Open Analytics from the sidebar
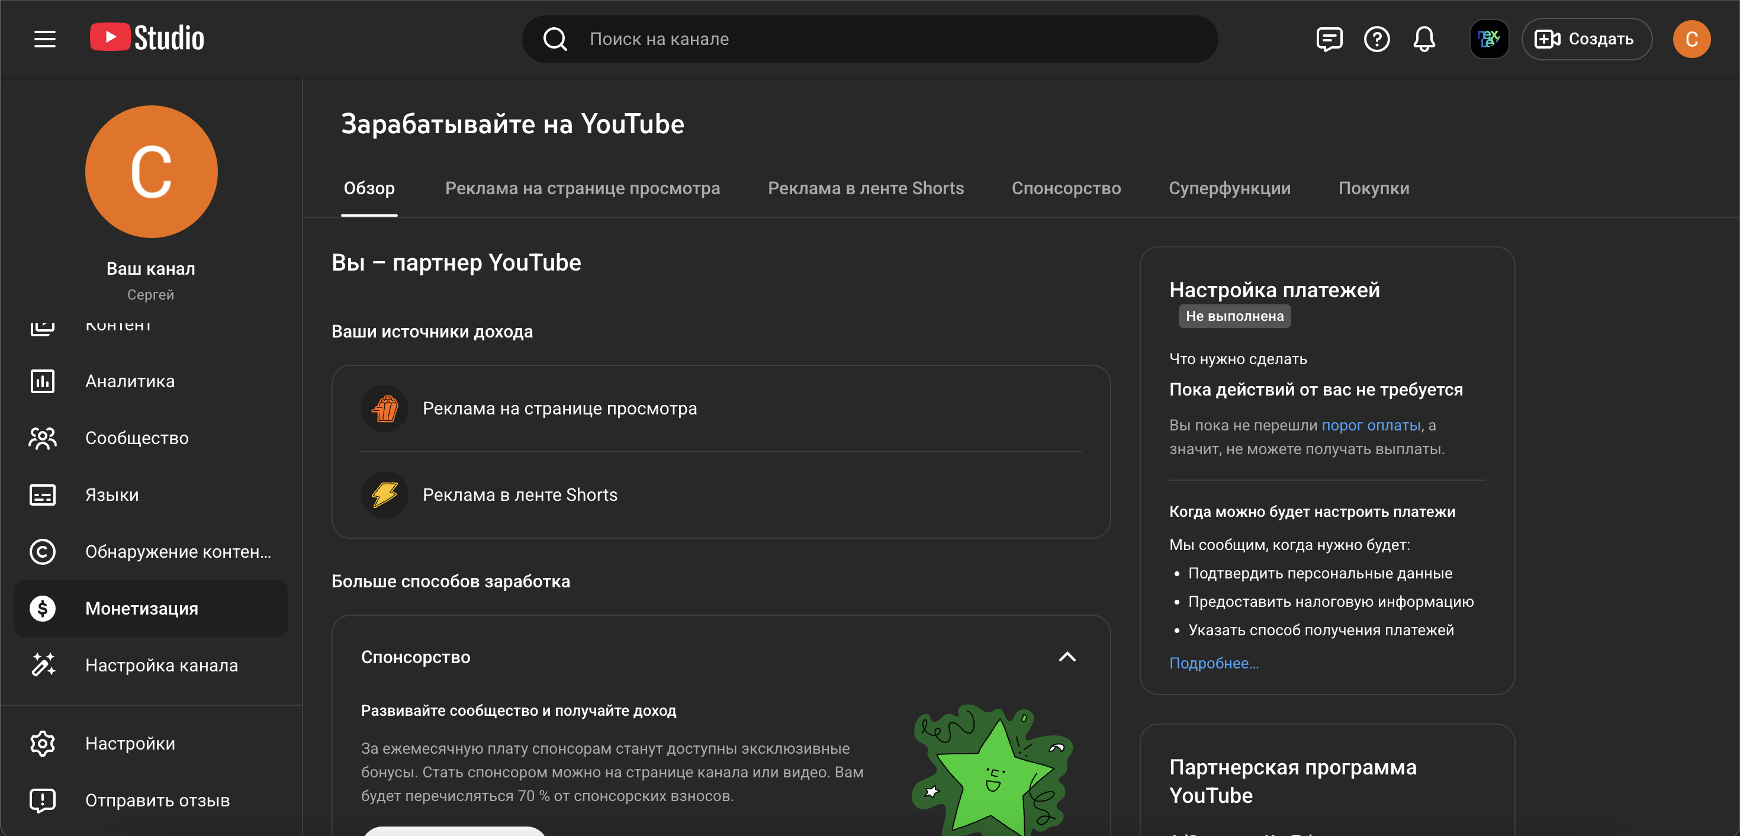 click(130, 381)
